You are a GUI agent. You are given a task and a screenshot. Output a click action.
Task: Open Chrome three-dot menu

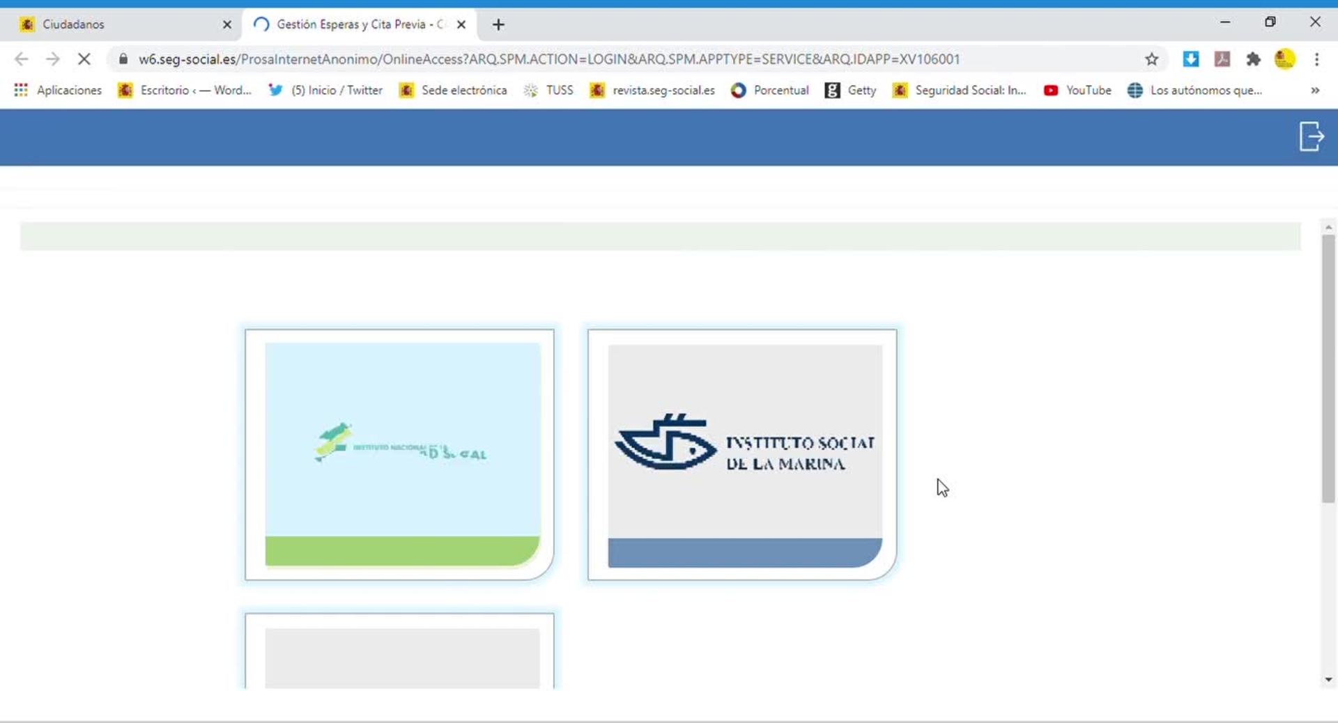click(1316, 59)
